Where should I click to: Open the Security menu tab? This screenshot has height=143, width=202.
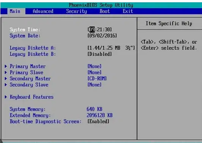(x=77, y=11)
